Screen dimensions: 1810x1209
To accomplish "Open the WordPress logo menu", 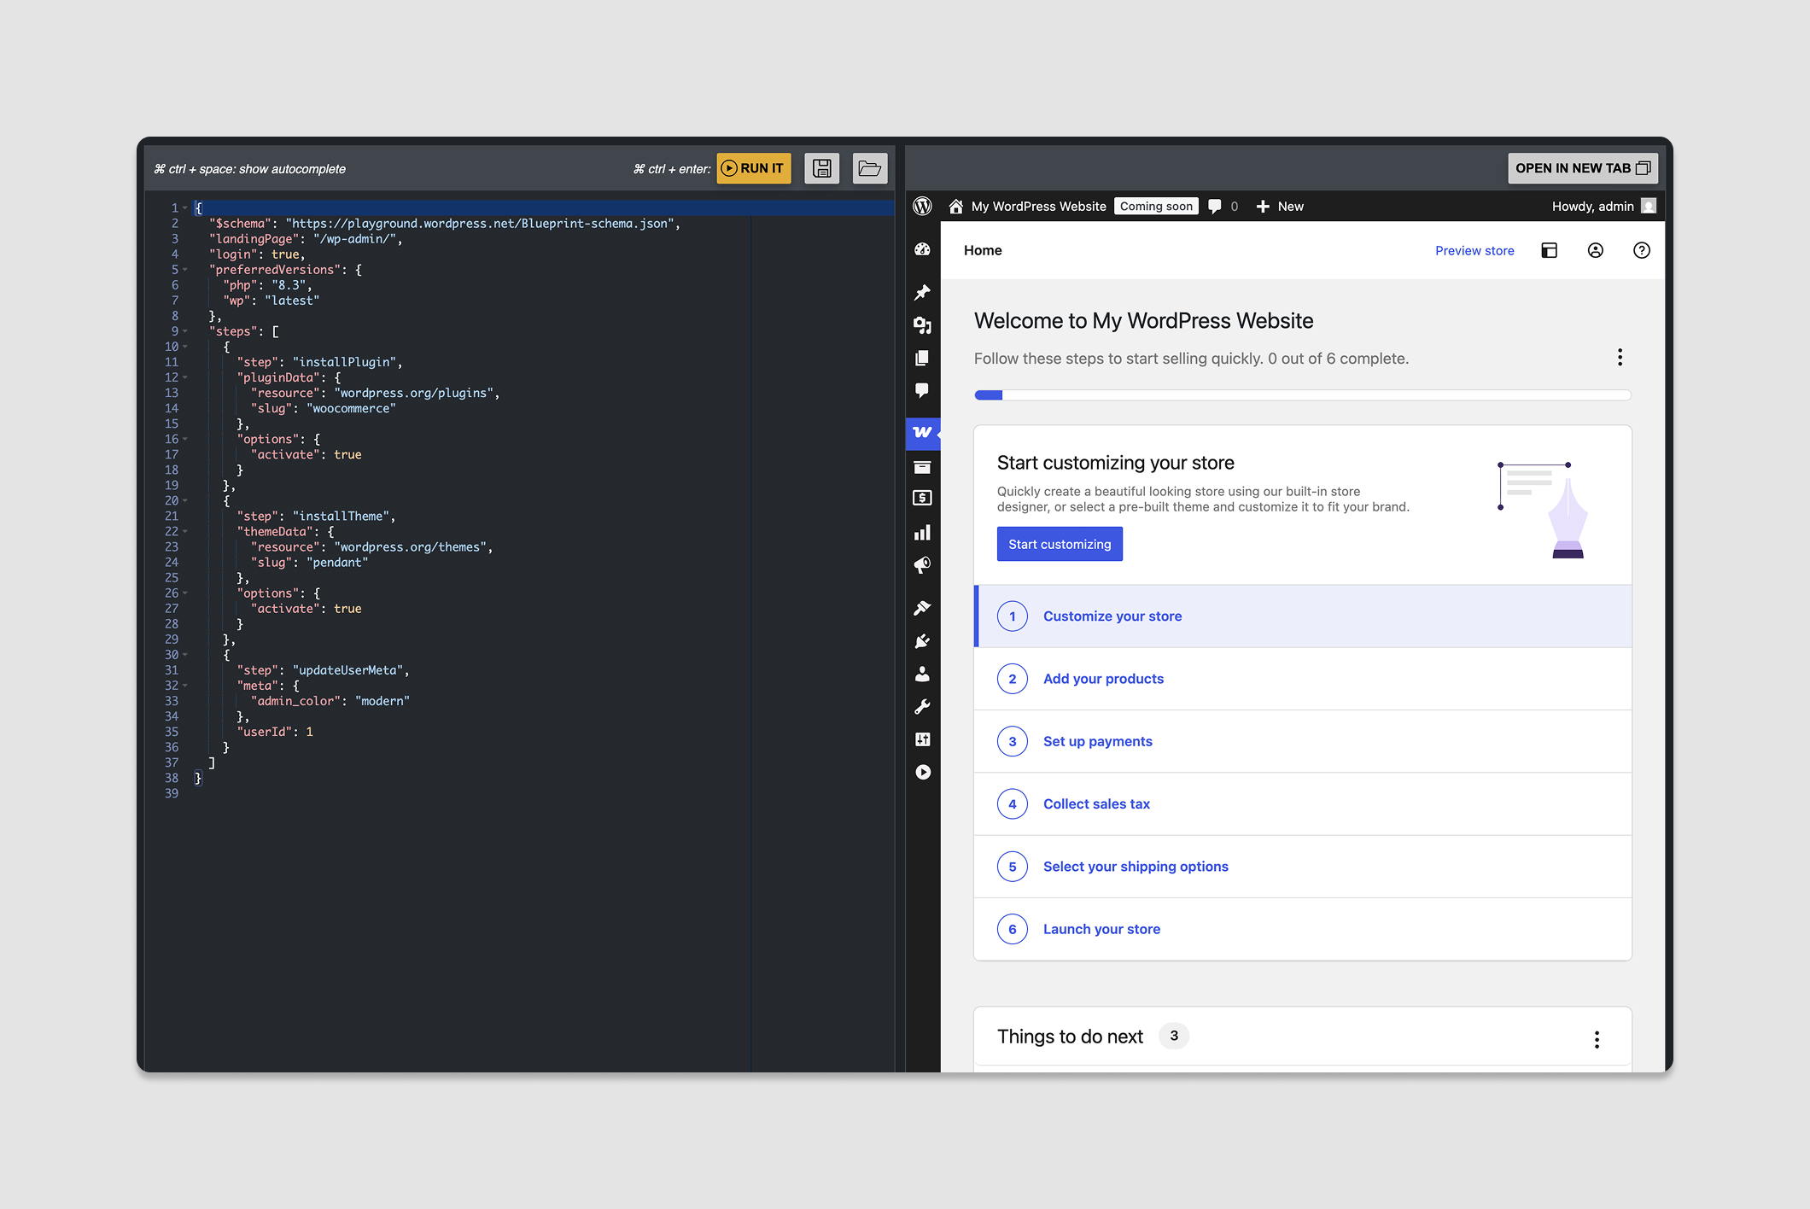I will [x=923, y=206].
